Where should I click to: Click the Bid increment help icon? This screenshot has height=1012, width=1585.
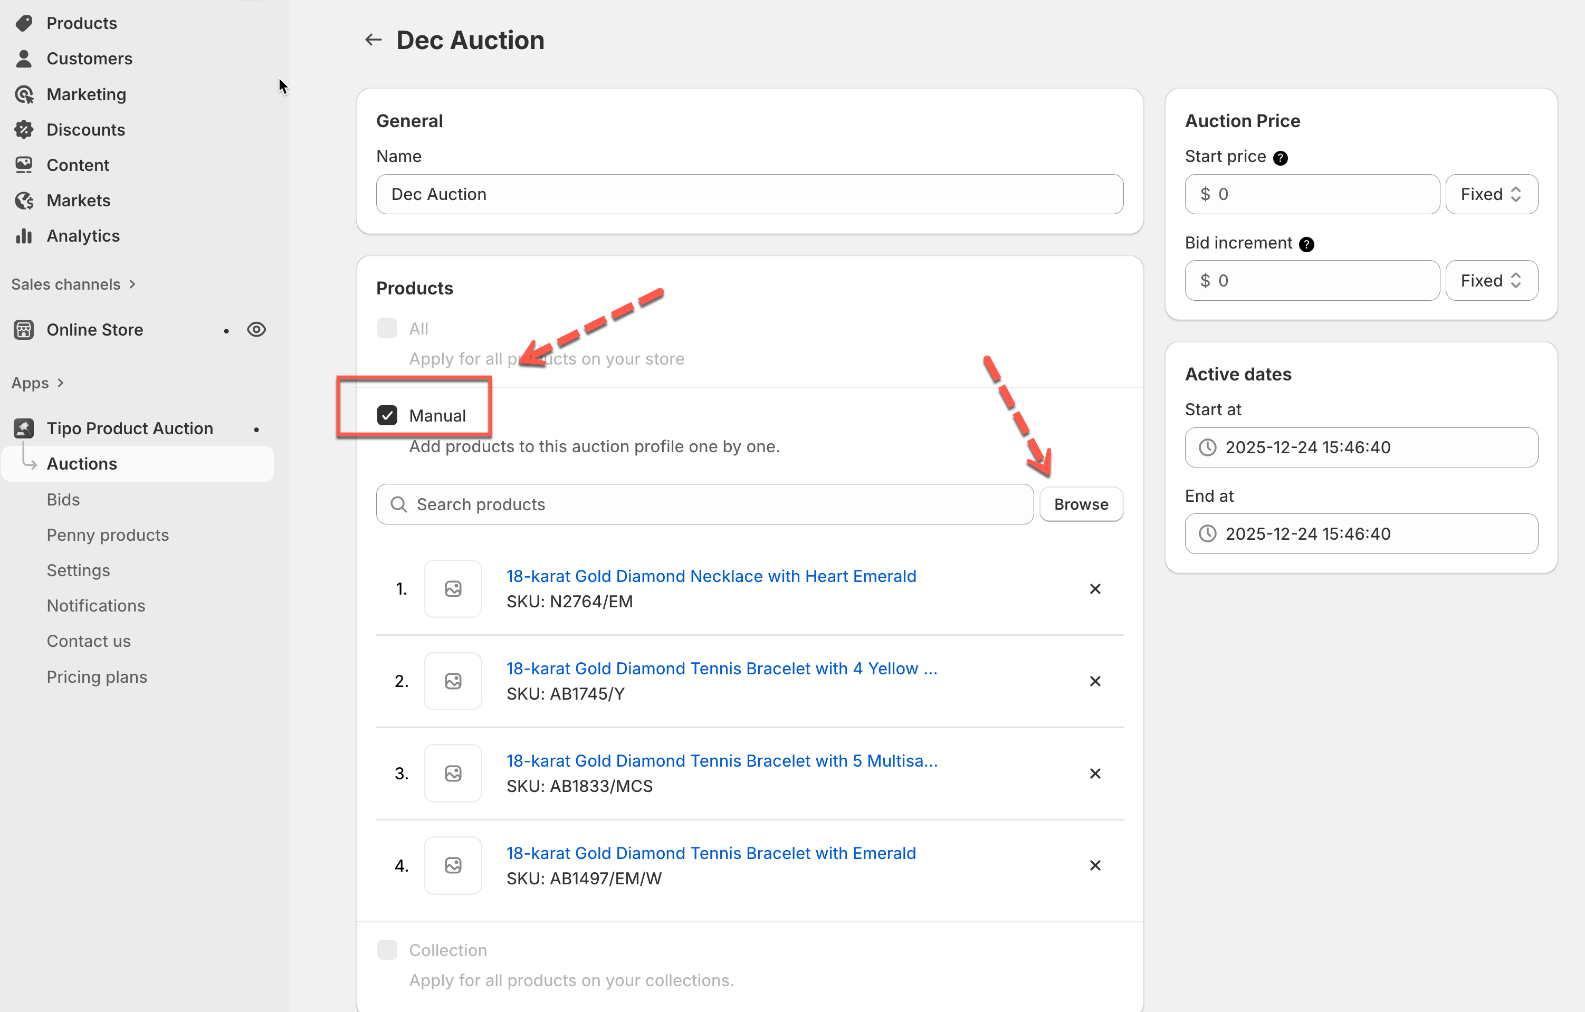pyautogui.click(x=1306, y=244)
